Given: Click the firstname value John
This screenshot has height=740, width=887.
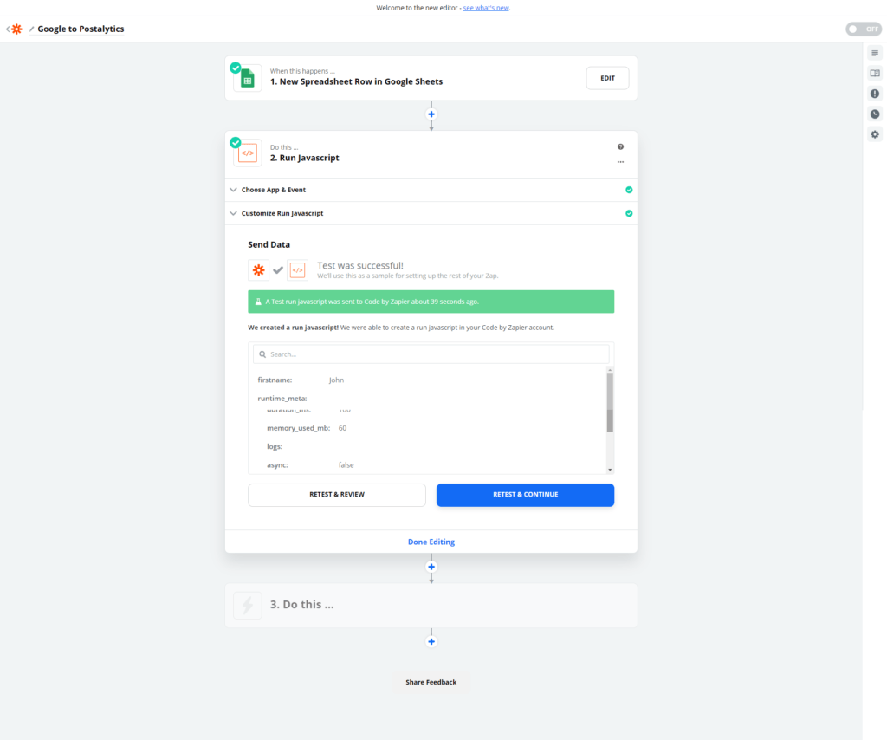Looking at the screenshot, I should click(337, 380).
